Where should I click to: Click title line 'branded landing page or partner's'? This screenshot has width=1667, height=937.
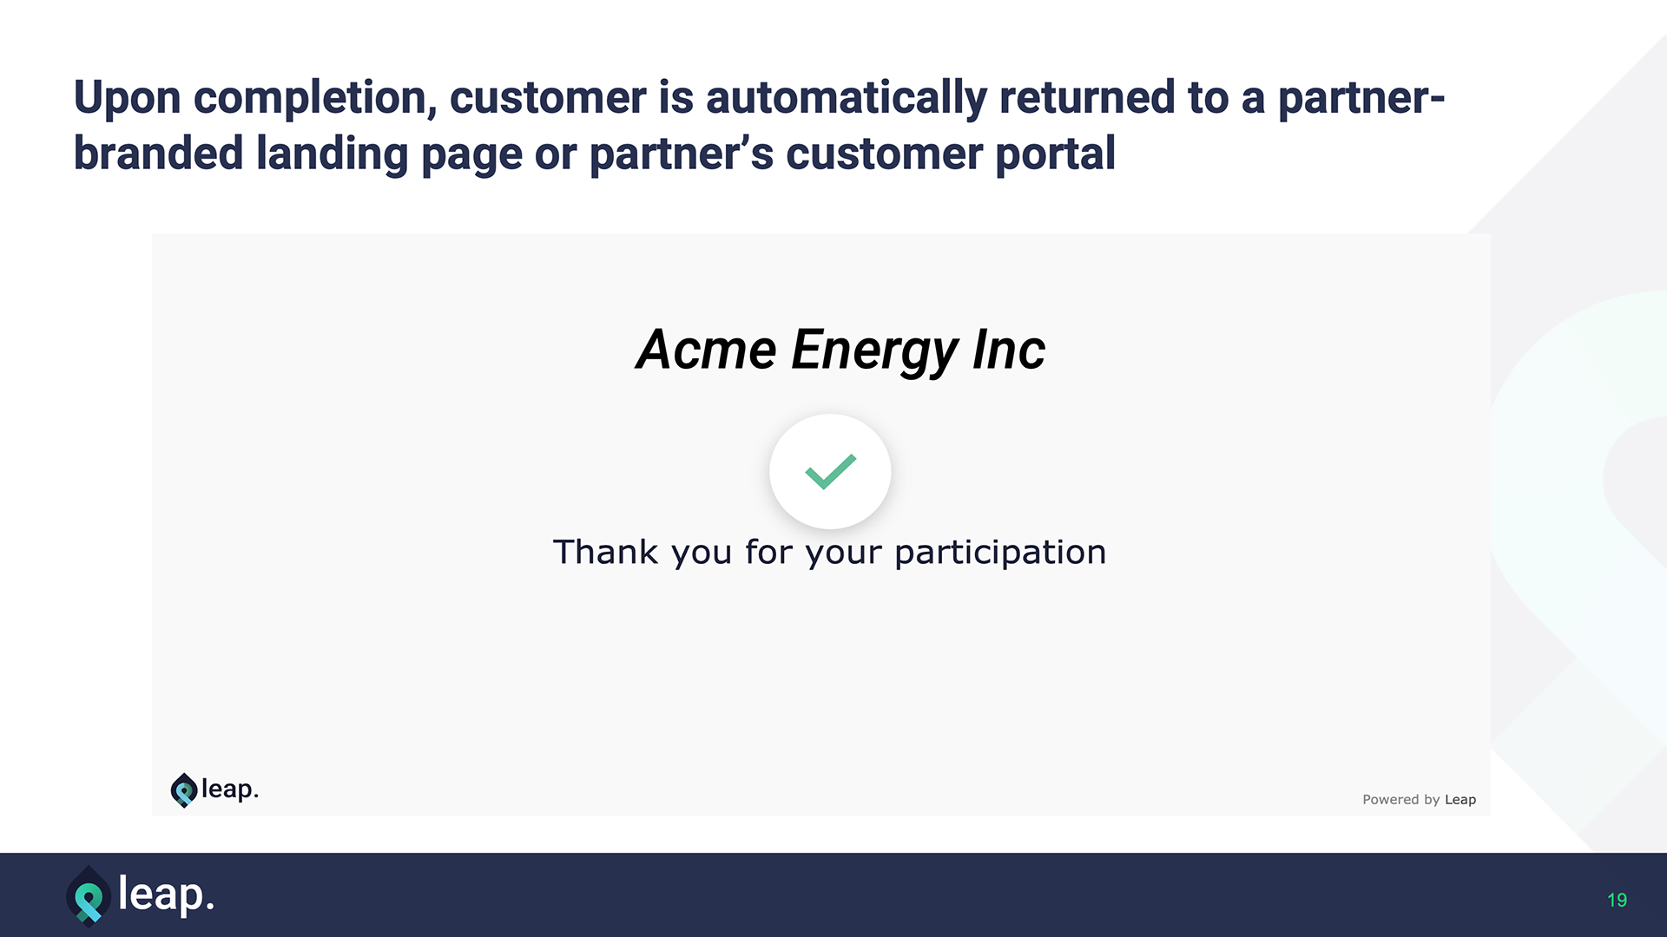423,154
